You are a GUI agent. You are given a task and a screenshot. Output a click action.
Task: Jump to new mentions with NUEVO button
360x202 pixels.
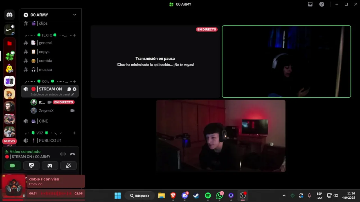(9, 141)
